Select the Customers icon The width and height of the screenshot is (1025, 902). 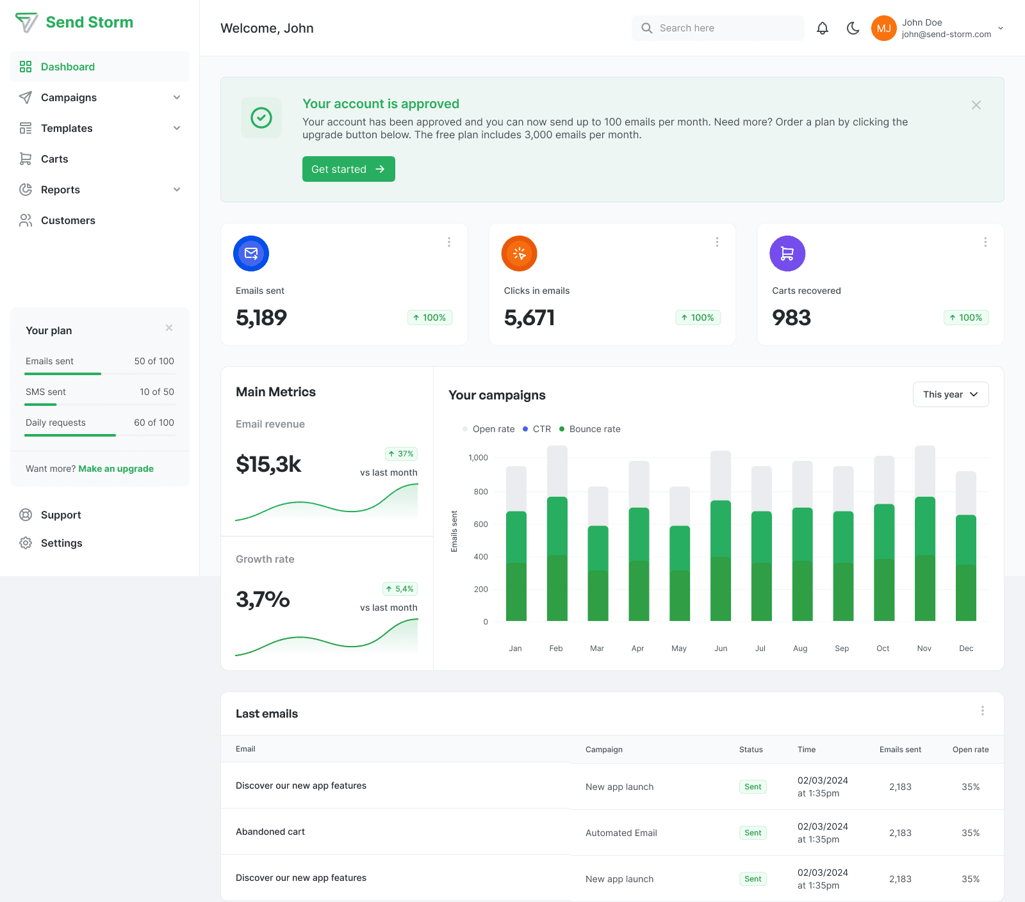(x=26, y=220)
